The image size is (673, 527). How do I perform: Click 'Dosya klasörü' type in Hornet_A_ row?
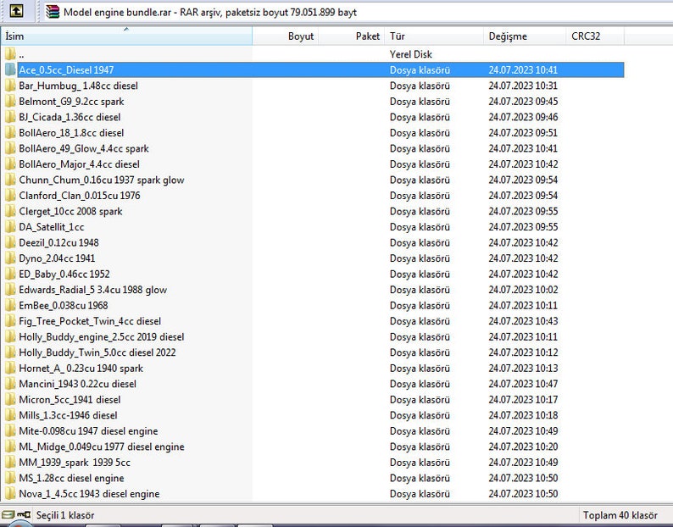420,369
